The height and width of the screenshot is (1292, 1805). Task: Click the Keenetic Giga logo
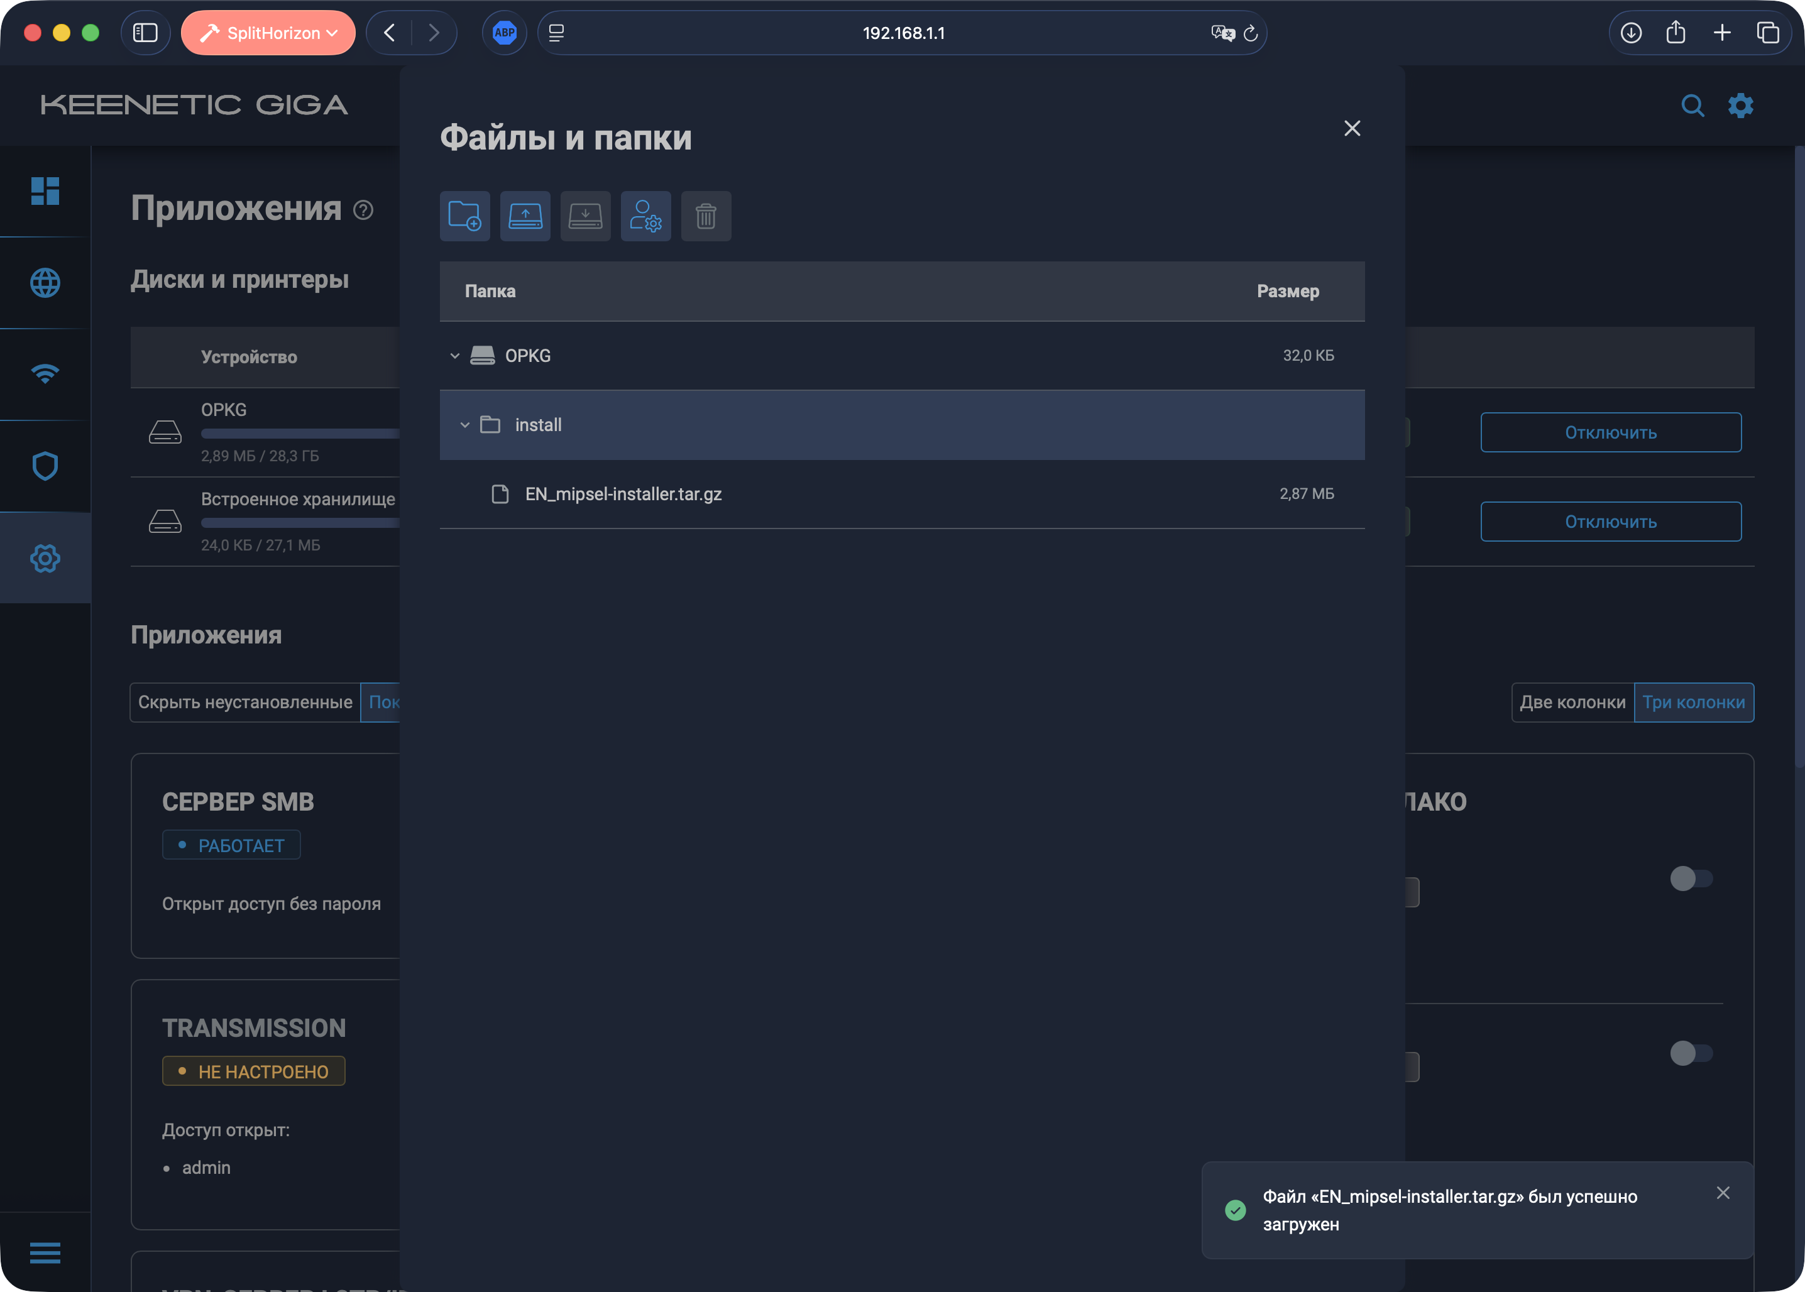coord(194,105)
